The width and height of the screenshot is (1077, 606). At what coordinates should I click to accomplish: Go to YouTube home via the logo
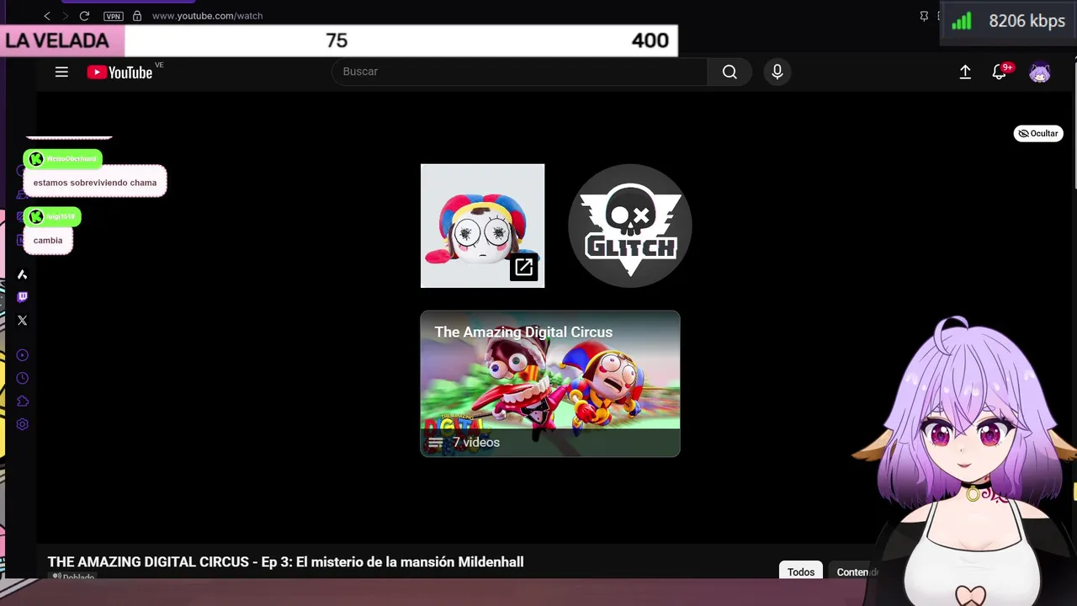click(x=120, y=72)
